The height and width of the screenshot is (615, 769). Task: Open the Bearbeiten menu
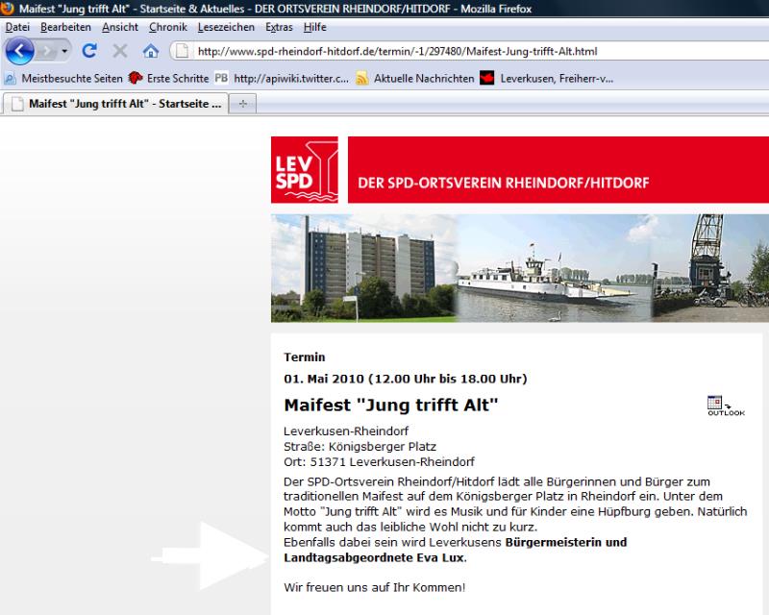65,27
